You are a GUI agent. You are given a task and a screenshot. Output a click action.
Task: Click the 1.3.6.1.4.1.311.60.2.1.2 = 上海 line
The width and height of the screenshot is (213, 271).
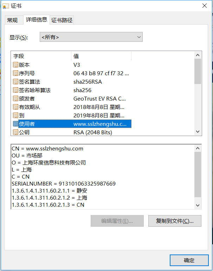[50, 198]
